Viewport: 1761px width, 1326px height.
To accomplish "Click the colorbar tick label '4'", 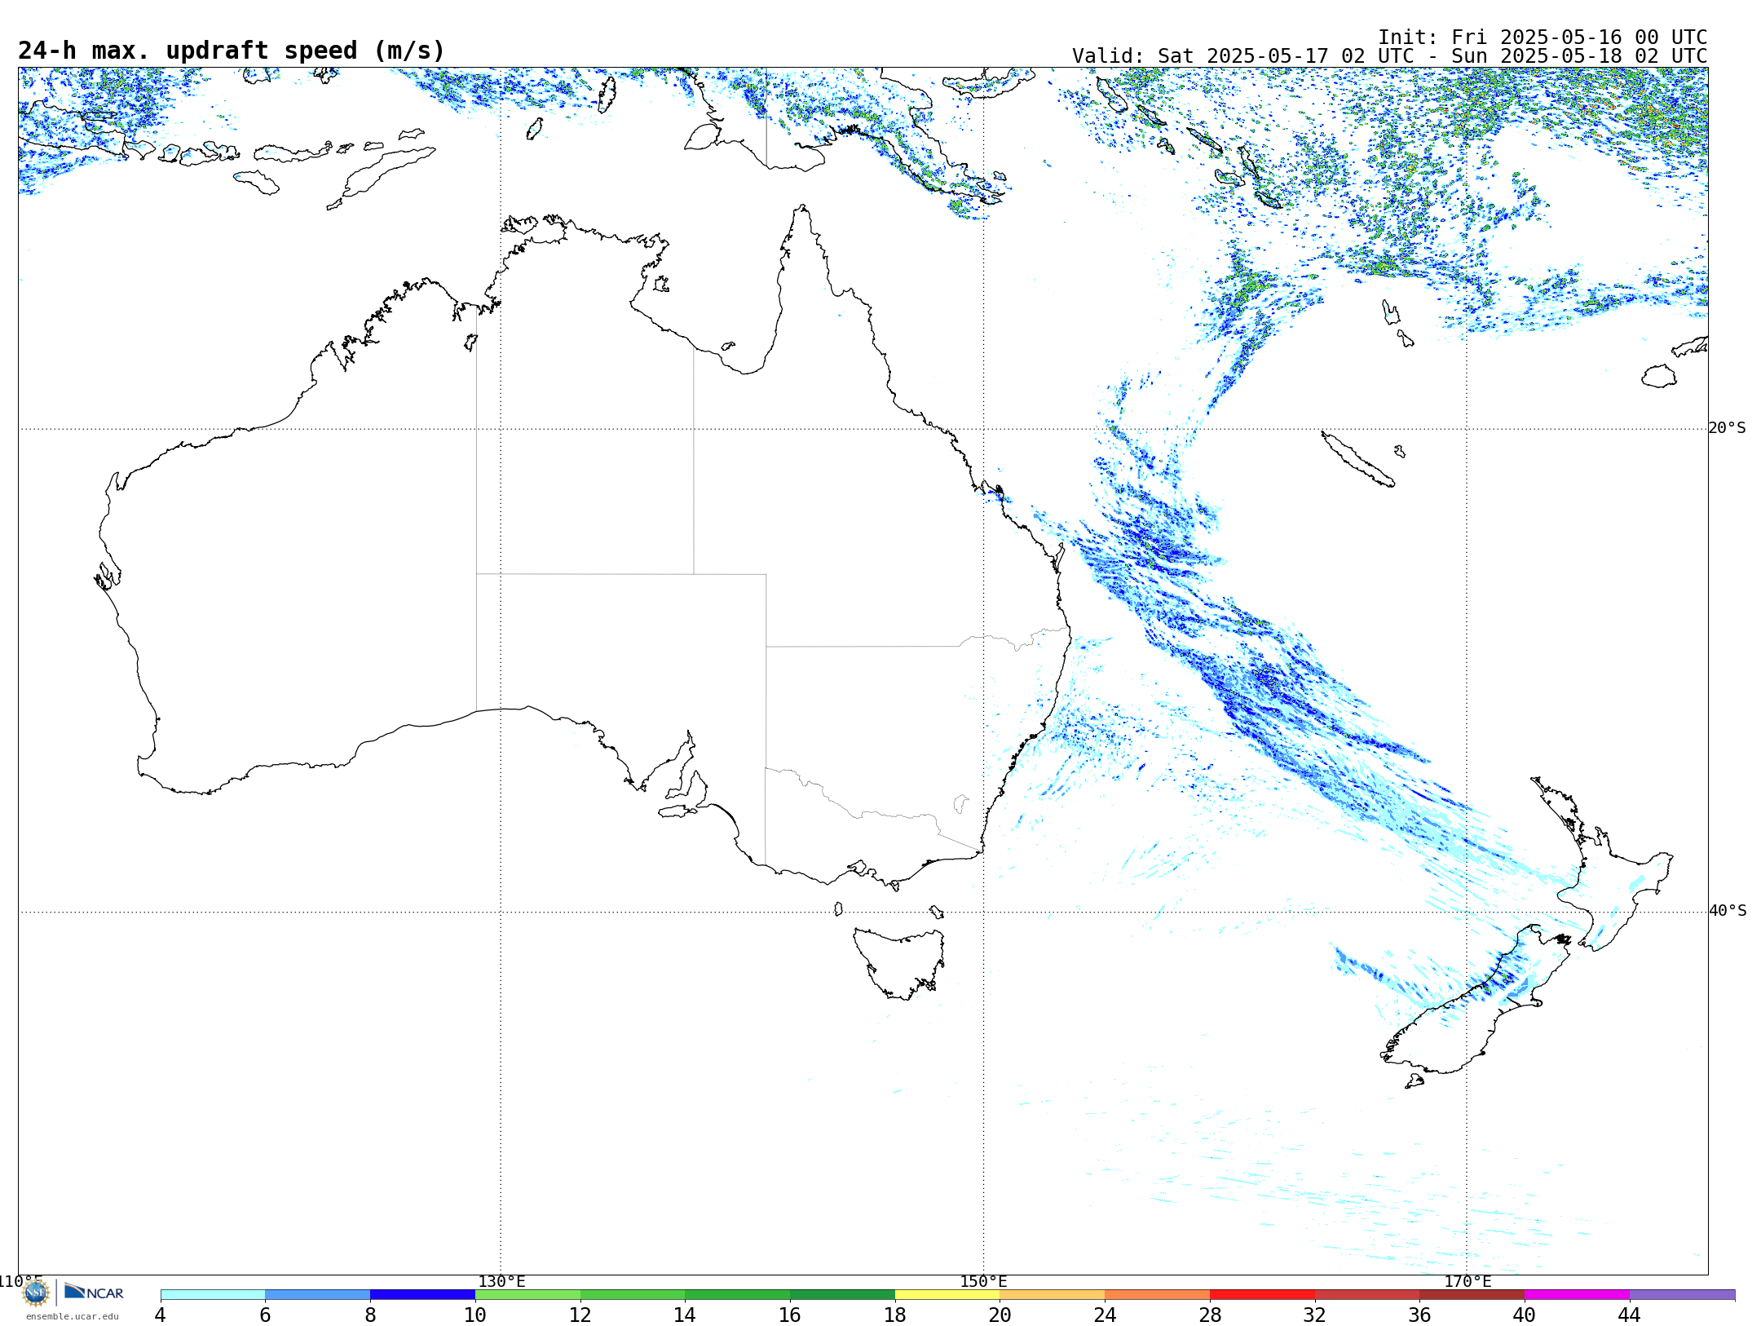I will (x=160, y=1315).
